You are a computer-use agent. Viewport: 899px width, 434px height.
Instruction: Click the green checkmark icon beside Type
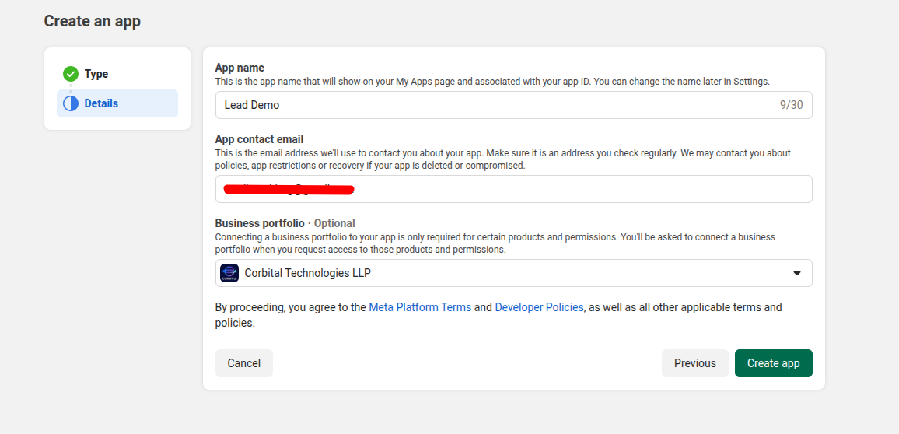71,74
